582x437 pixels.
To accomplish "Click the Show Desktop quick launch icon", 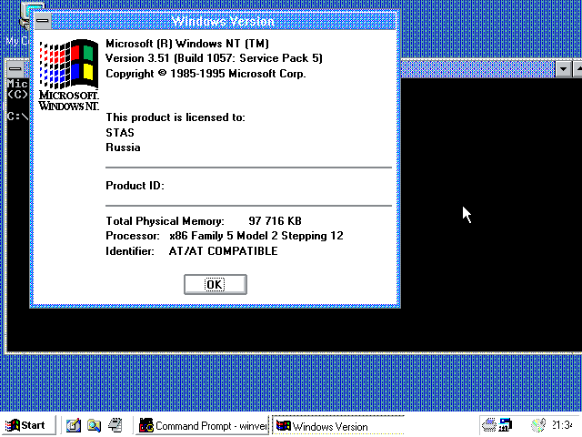I will click(74, 425).
